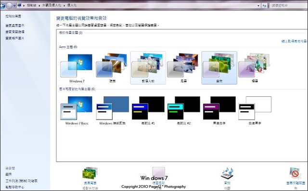Select the highlighted green nature Aero theme
This screenshot has height=191, width=308.
219,68
